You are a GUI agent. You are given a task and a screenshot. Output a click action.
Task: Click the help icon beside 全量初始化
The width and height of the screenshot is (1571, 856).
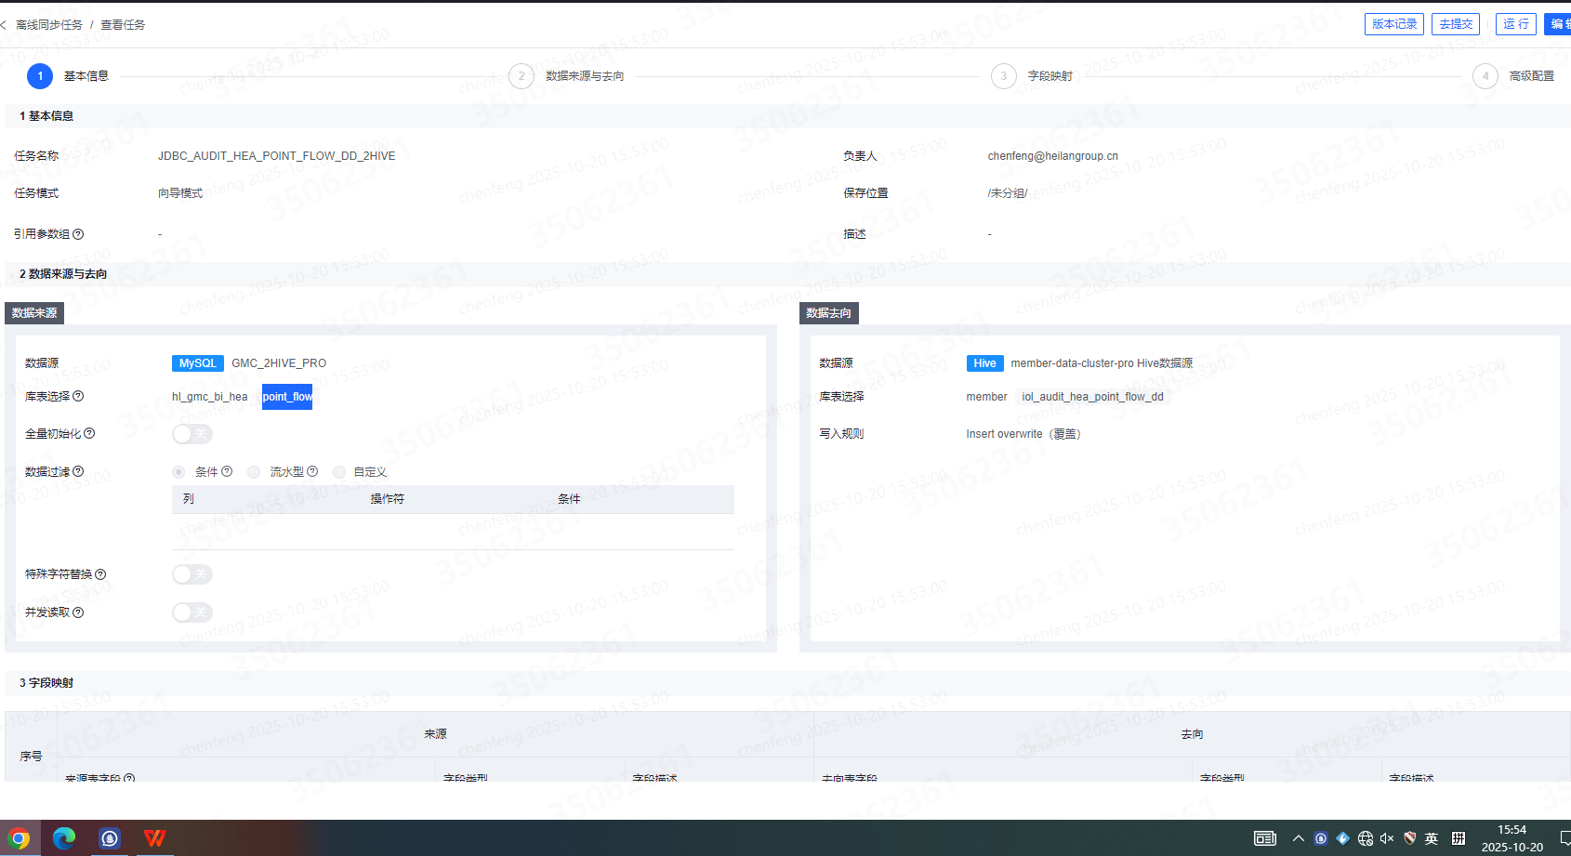point(89,434)
